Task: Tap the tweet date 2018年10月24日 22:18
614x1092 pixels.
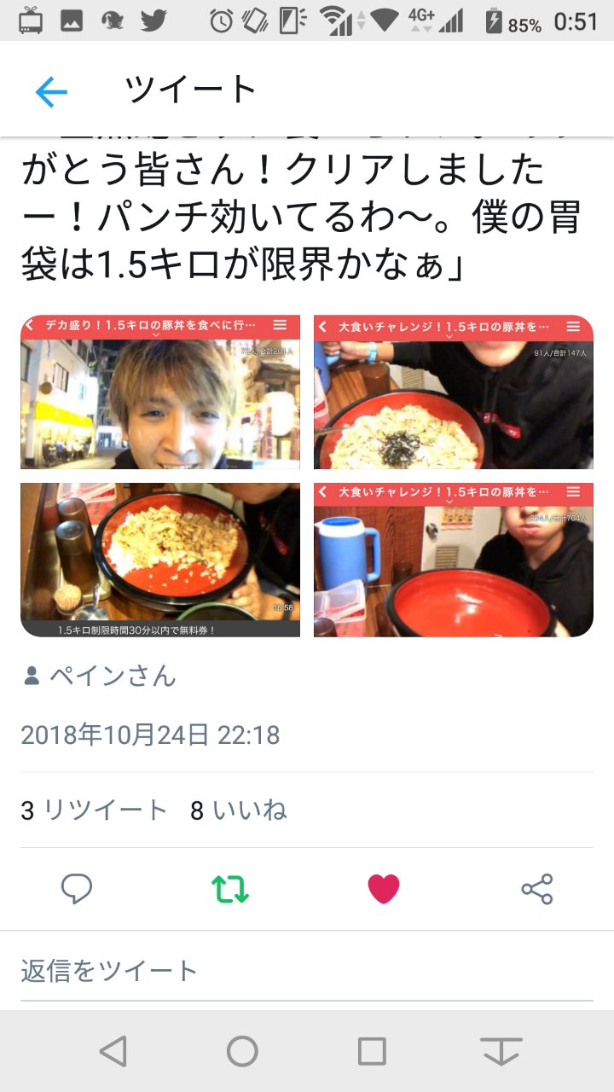Action: click(x=150, y=735)
